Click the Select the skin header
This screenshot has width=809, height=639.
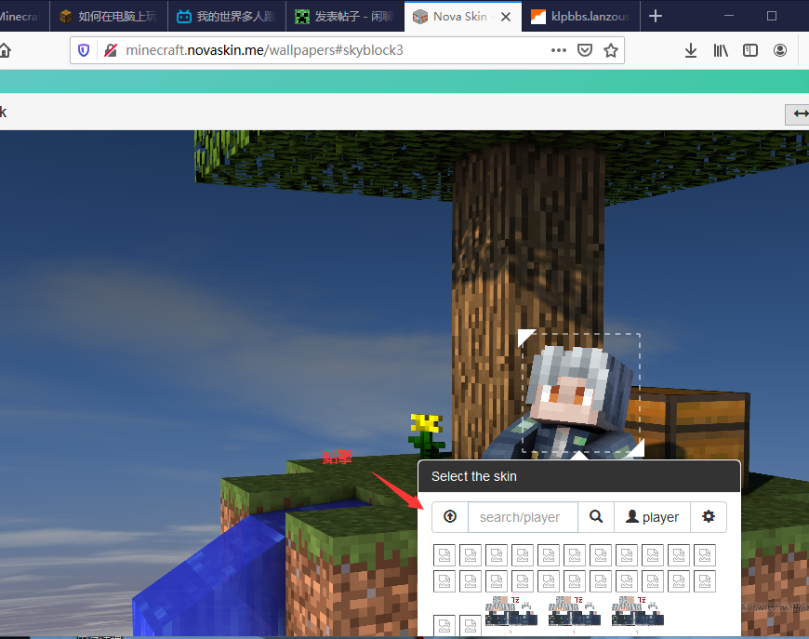tap(579, 476)
